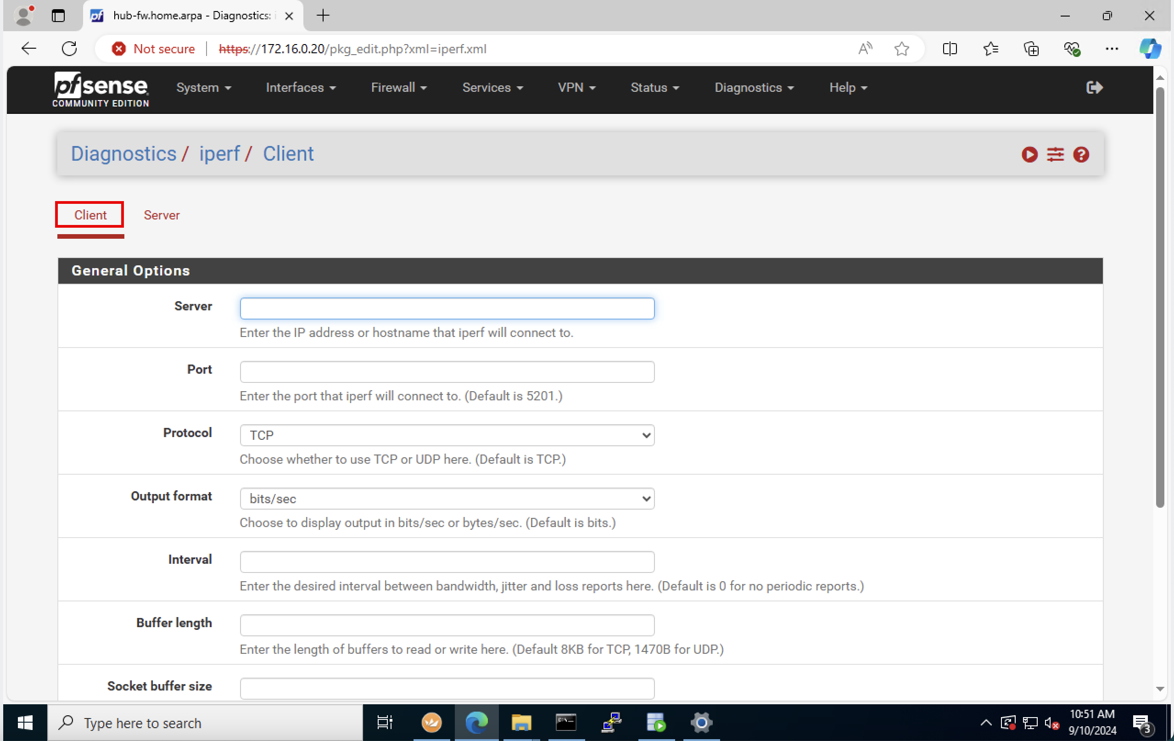
Task: Click the red service status play icon
Action: (1029, 155)
